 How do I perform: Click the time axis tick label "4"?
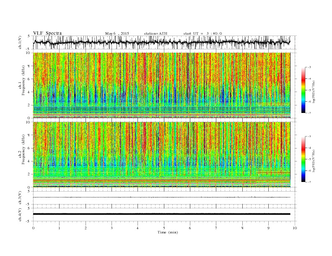(137, 228)
